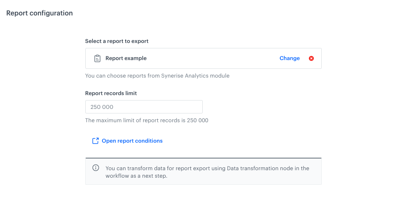Screen dimensions: 405x214
Task: Remove the selected report with red X
Action: (311, 58)
